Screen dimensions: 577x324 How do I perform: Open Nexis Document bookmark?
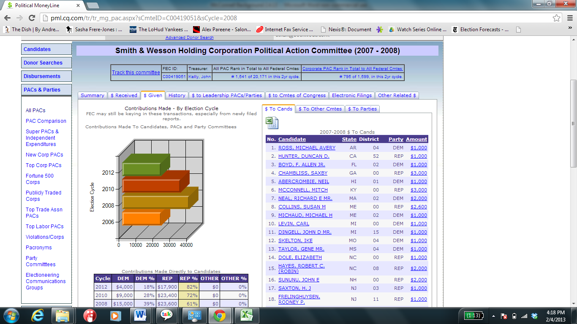(x=346, y=30)
